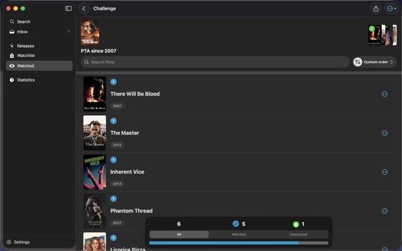Select the Inherent Vice title

tap(127, 172)
